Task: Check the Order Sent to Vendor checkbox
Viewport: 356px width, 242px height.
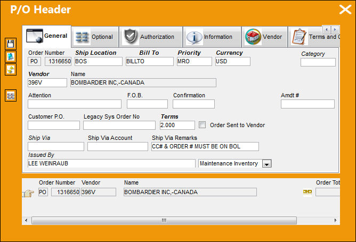Action: tap(202, 125)
